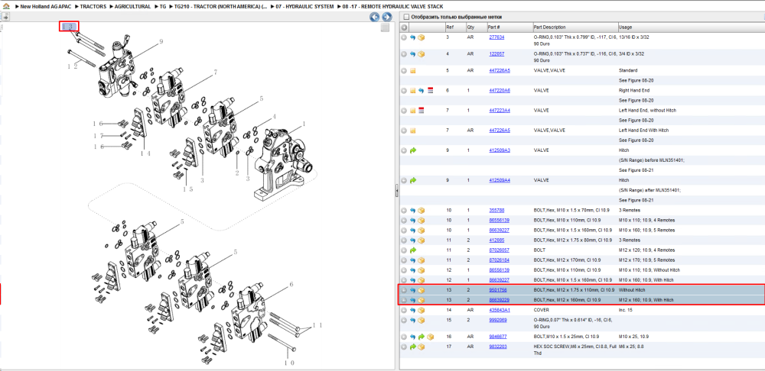Viewport: 765px width, 371px height.
Task: Go to previous figure with left arrow
Action: coord(374,18)
